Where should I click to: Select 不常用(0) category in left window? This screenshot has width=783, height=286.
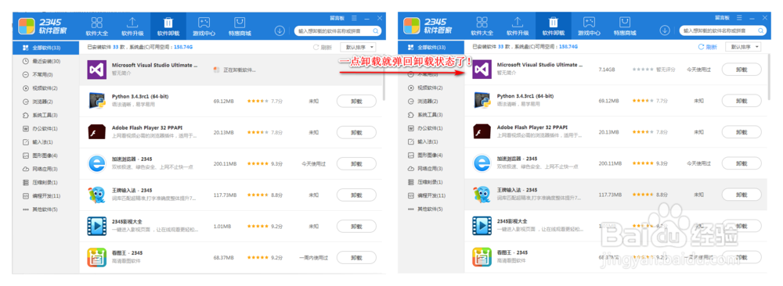(x=46, y=75)
